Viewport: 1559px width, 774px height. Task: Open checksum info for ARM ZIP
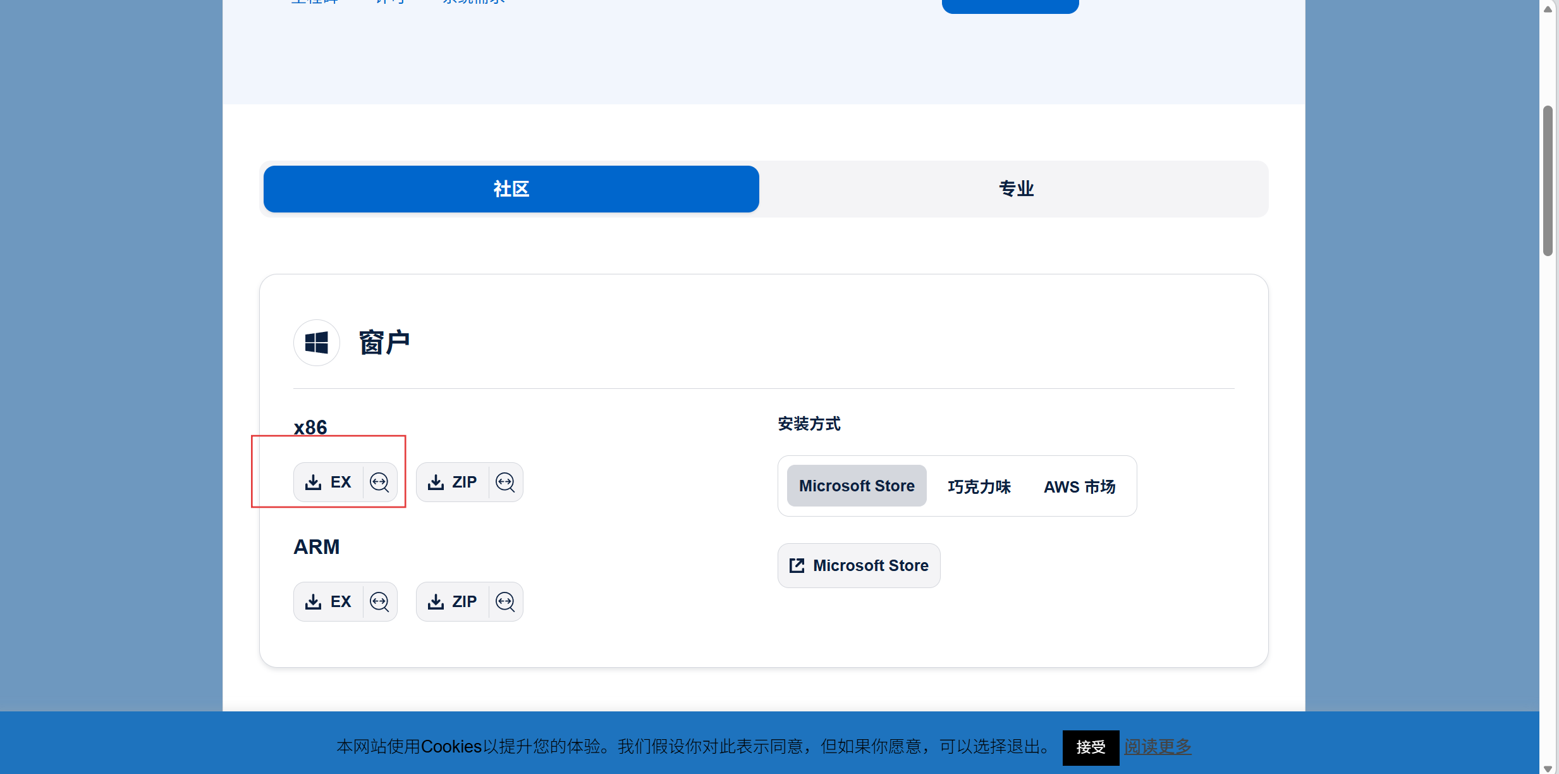click(x=506, y=602)
